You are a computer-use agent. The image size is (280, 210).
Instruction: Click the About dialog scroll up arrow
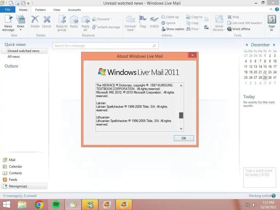pos(181,86)
